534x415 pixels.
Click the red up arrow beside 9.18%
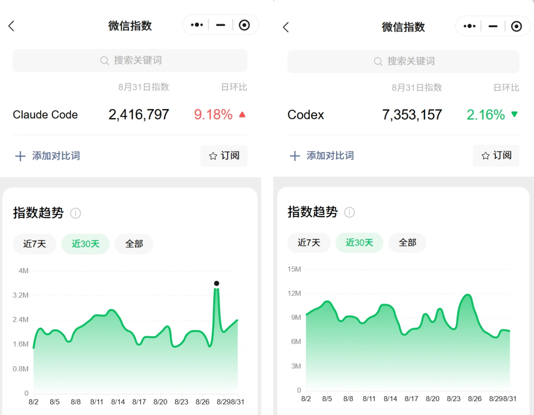pos(242,114)
